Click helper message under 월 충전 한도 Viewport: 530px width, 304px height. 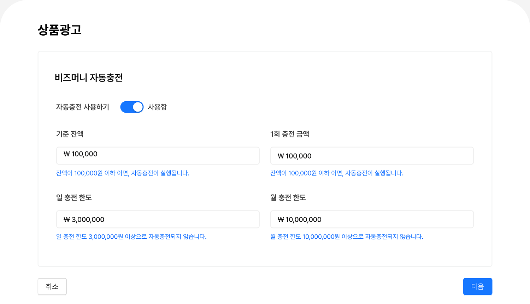click(346, 237)
